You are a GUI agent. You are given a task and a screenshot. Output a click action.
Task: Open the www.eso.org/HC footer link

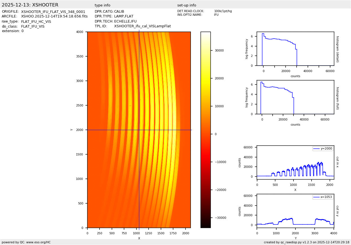click(38, 242)
